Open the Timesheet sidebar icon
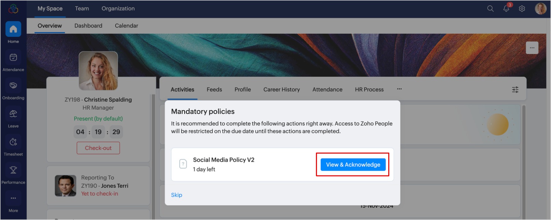This screenshot has height=220, width=551. [13, 142]
